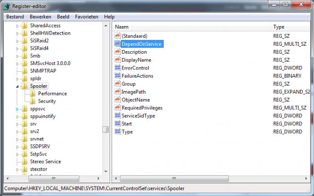Click REG_EXPAND_SZ type cell

[x=292, y=91]
